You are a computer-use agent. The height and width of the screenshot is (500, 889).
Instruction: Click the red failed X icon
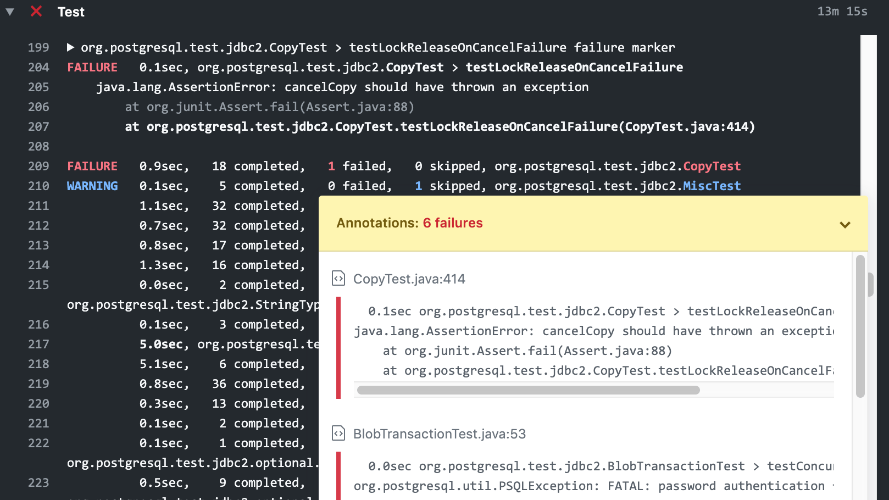36,11
